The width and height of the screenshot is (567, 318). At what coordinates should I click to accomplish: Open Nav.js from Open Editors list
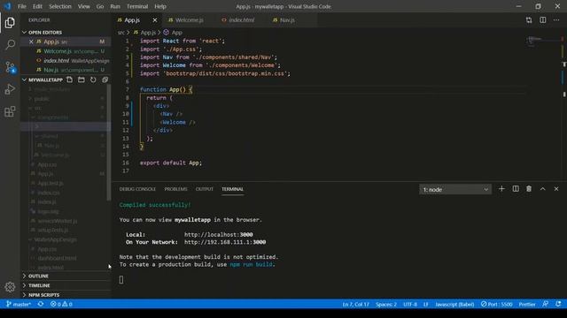click(66, 70)
